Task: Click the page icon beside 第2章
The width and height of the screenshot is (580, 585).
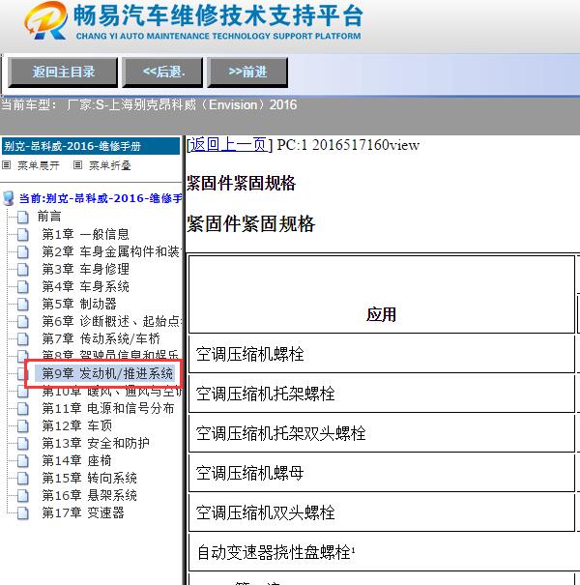Action: coord(23,251)
